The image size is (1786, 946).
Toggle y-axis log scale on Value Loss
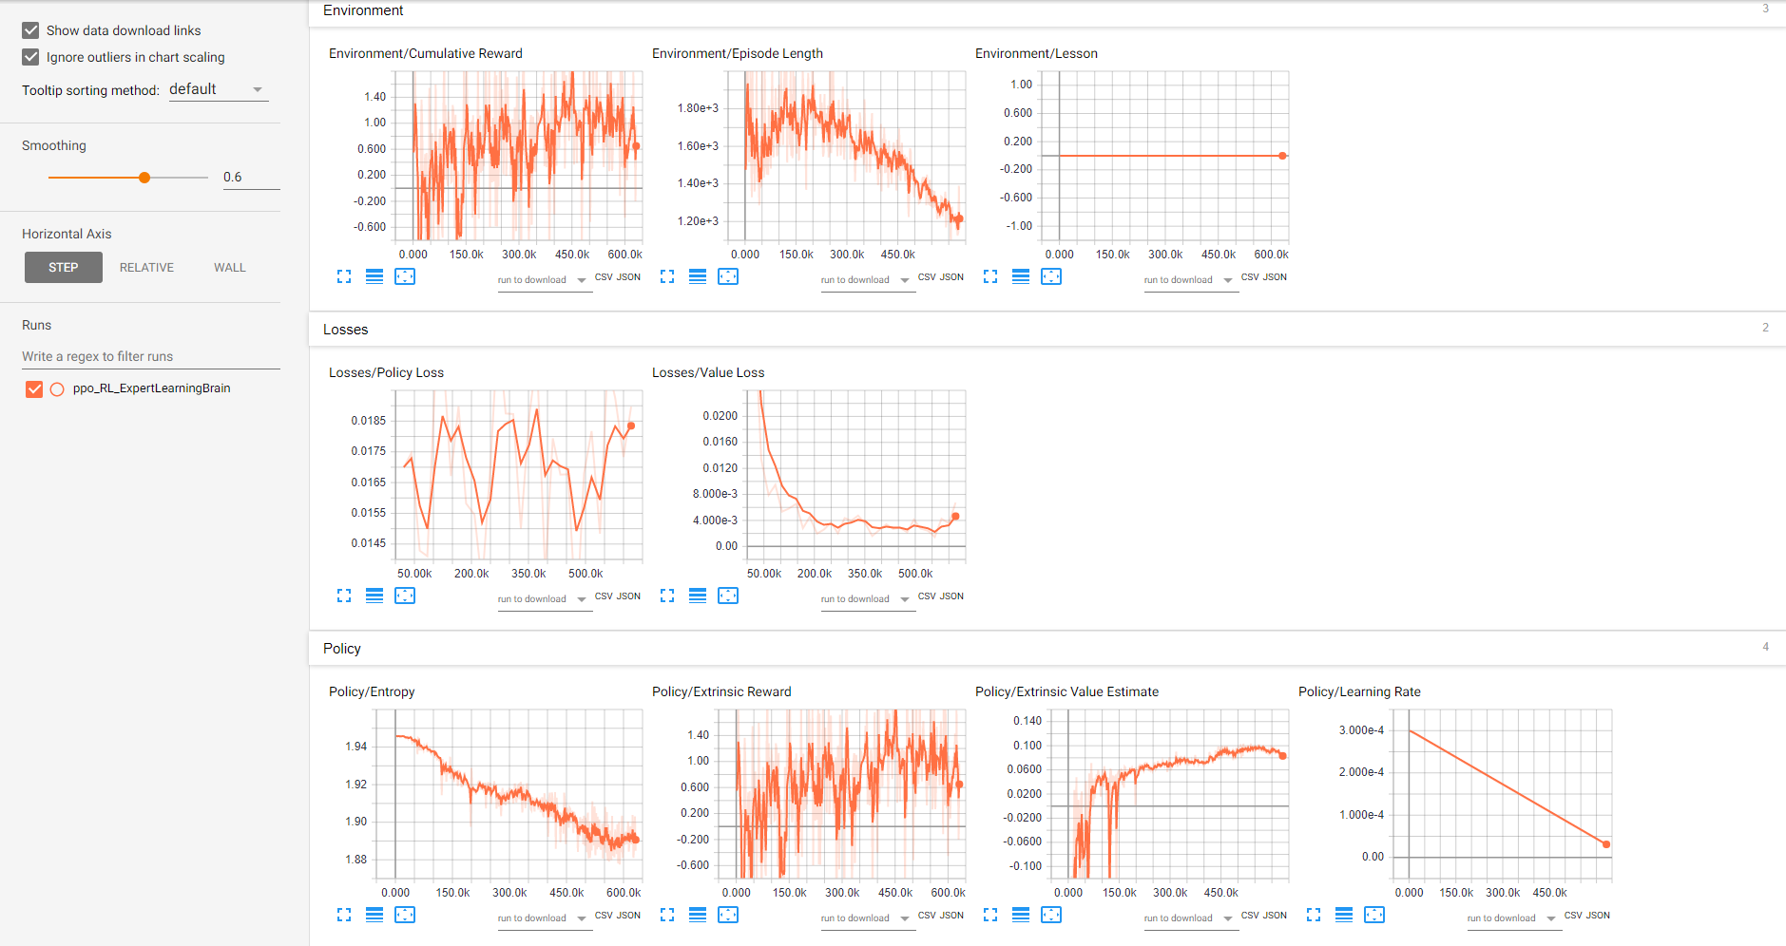(x=698, y=596)
